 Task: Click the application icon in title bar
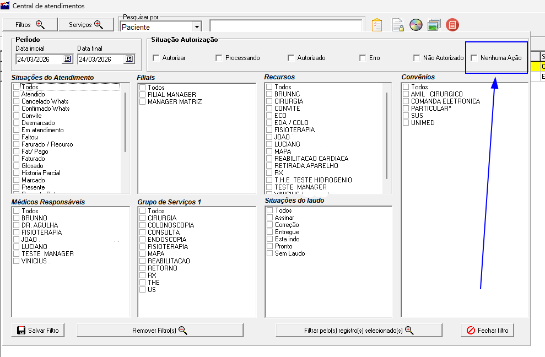tap(5, 6)
